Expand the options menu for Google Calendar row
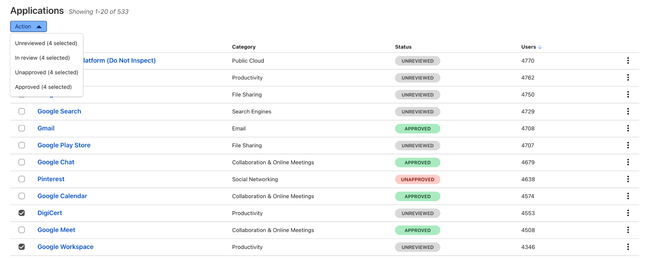 tap(628, 196)
